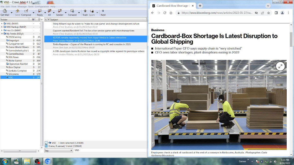
Task: Open the Message menu
Action: point(22,6)
